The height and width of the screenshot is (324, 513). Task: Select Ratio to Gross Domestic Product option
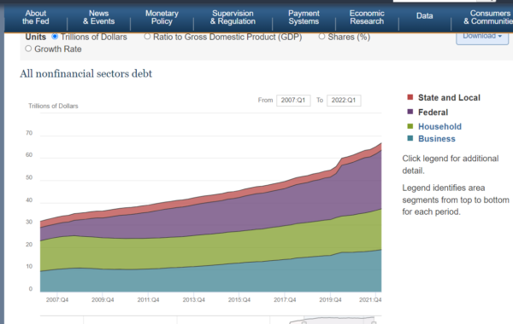(147, 37)
